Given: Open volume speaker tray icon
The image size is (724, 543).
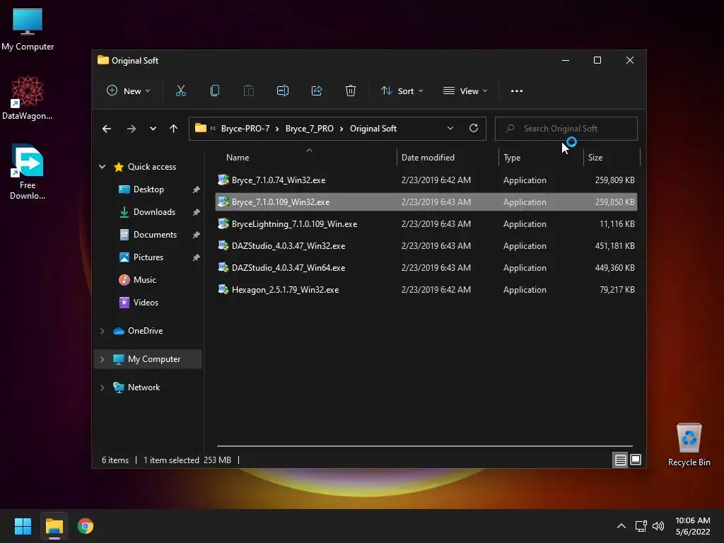Looking at the screenshot, I should [658, 526].
